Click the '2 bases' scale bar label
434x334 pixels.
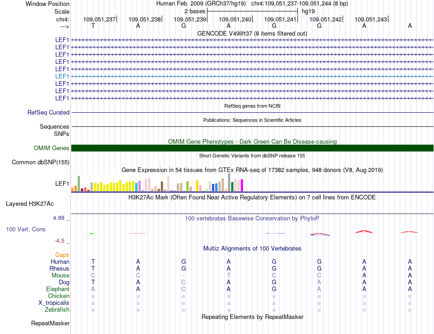[x=195, y=11]
